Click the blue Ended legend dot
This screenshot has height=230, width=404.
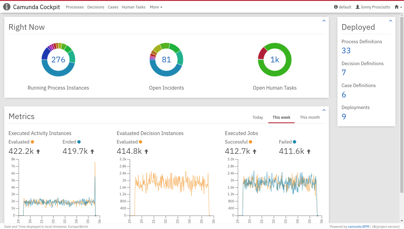[79, 142]
